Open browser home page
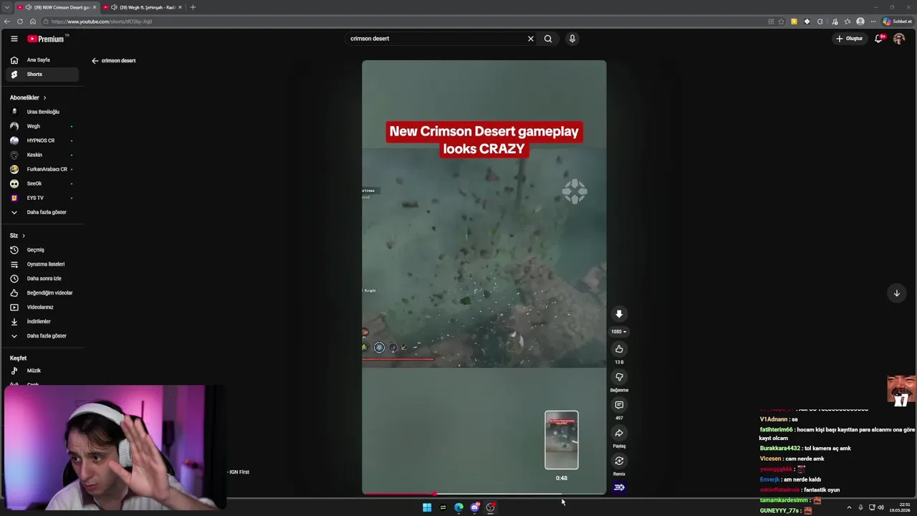Viewport: 917px width, 516px height. point(33,21)
